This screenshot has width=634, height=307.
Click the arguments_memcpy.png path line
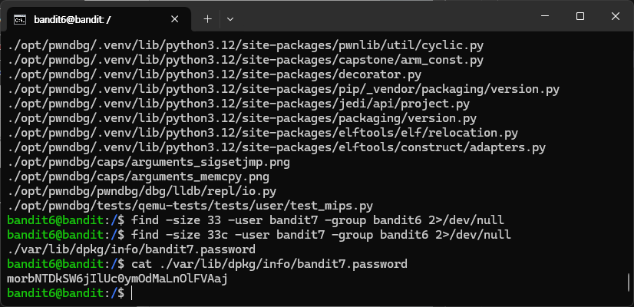[x=138, y=177]
